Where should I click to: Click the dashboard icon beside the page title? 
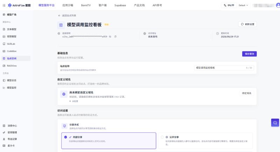[61, 25]
